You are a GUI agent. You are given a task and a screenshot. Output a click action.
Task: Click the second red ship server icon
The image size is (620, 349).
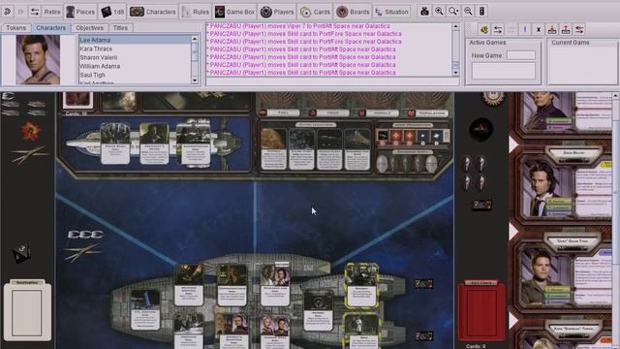[566, 29]
